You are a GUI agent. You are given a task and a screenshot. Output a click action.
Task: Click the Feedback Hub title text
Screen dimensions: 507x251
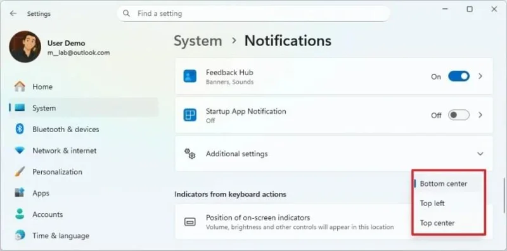coord(229,73)
